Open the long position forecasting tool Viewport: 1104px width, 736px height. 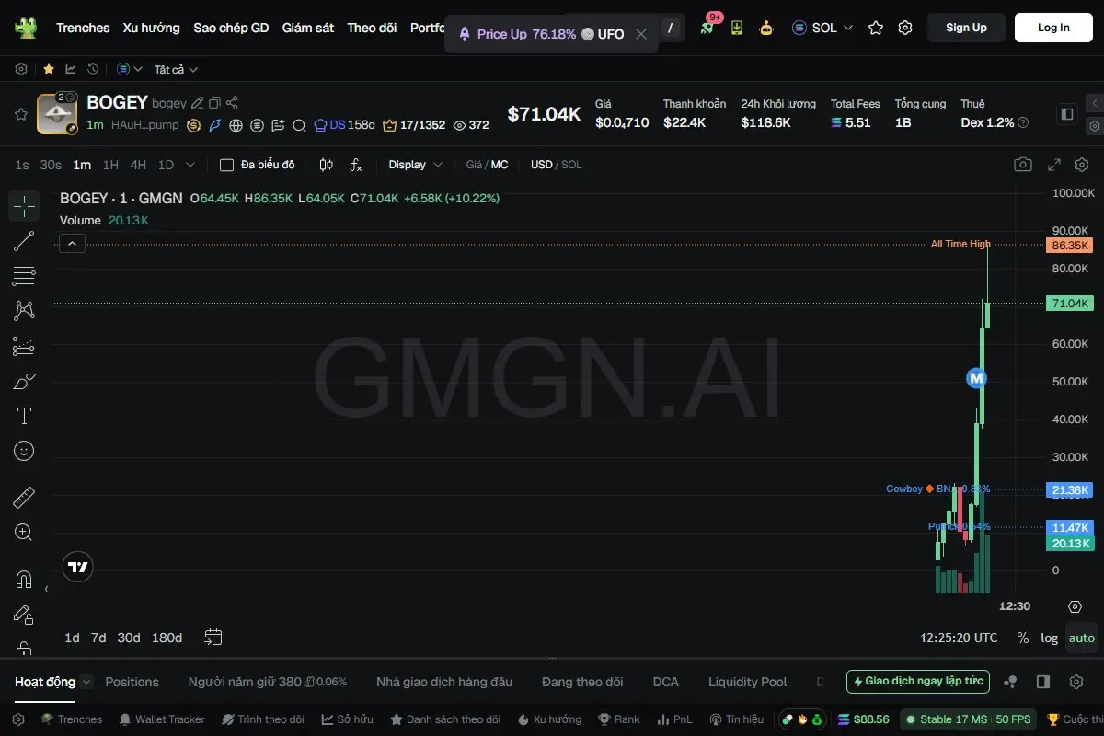[24, 346]
